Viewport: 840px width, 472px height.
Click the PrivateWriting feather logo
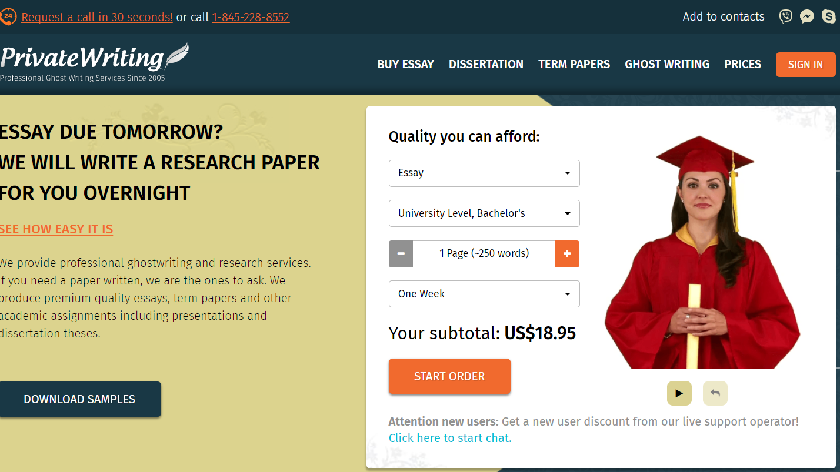pos(94,62)
